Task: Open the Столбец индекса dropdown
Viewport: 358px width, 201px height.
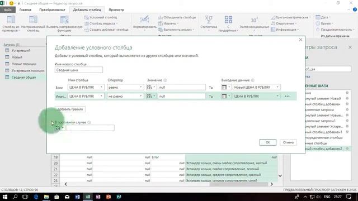Action: click(101, 23)
